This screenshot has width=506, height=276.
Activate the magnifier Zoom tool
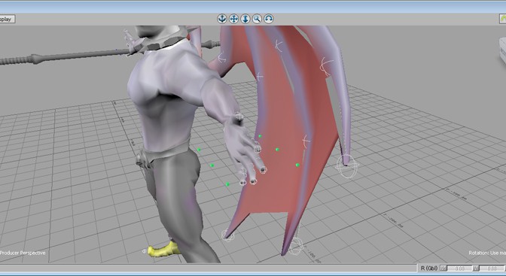point(257,19)
